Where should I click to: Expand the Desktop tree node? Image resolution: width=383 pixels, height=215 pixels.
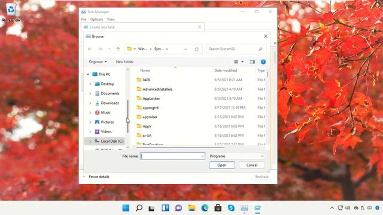[90, 84]
